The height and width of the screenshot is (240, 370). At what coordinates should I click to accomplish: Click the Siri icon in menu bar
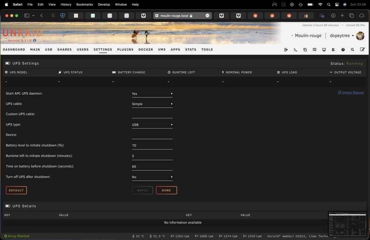tap(345, 4)
